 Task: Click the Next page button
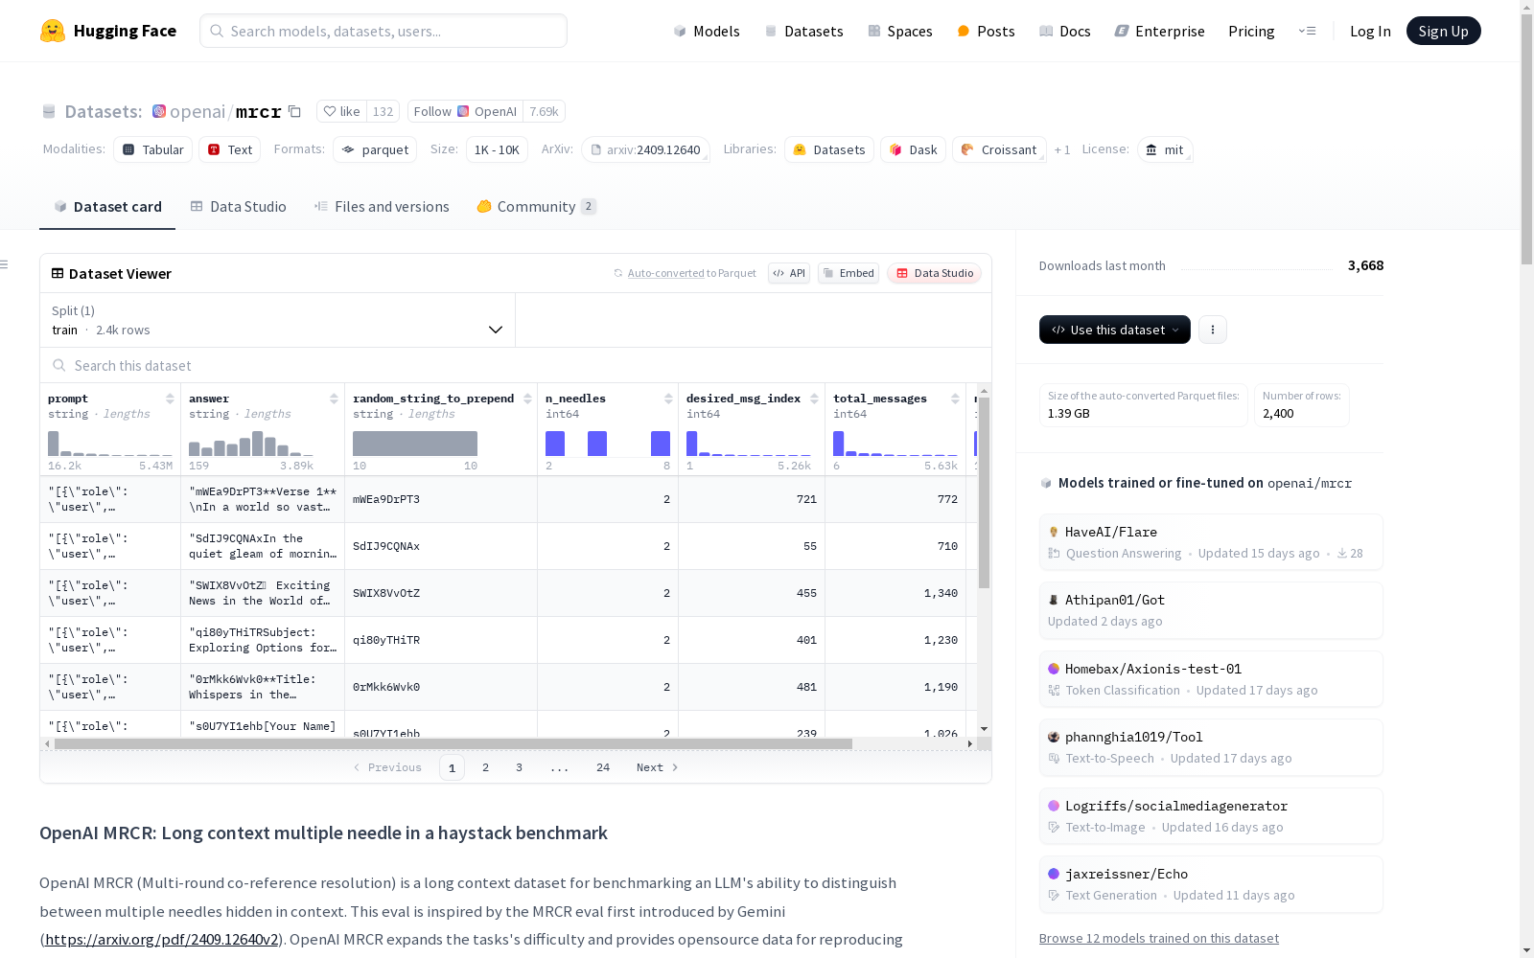tap(658, 767)
